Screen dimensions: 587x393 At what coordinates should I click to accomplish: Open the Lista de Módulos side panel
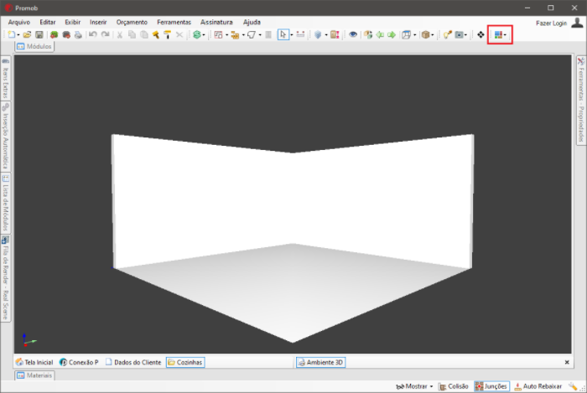[5, 203]
